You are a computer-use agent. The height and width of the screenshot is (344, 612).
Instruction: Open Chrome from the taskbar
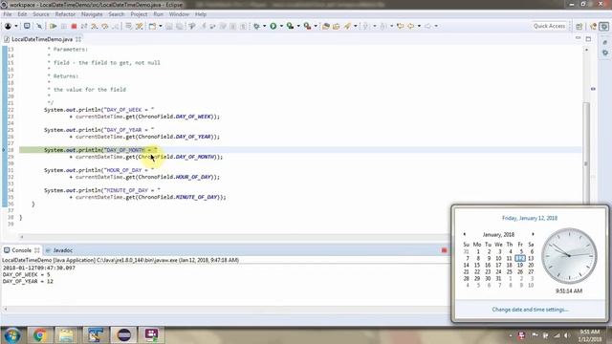pos(39,335)
